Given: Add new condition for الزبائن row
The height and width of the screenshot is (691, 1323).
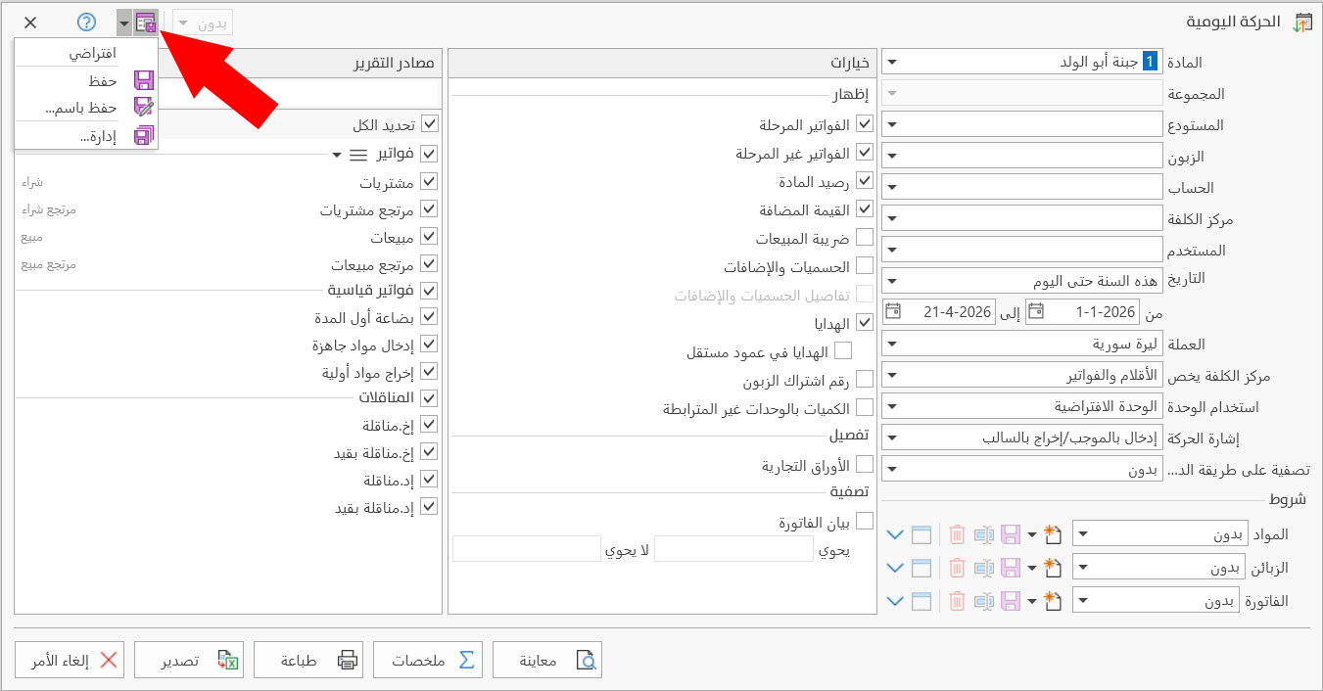Looking at the screenshot, I should tap(1053, 568).
